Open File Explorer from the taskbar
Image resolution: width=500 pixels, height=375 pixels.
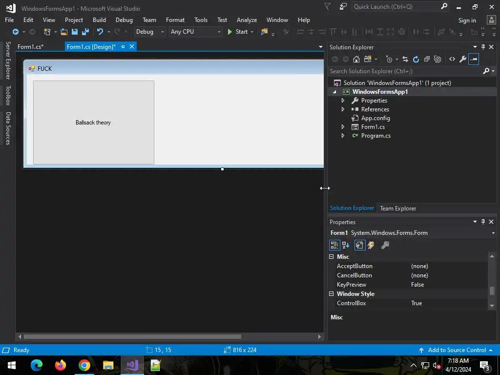point(108,365)
